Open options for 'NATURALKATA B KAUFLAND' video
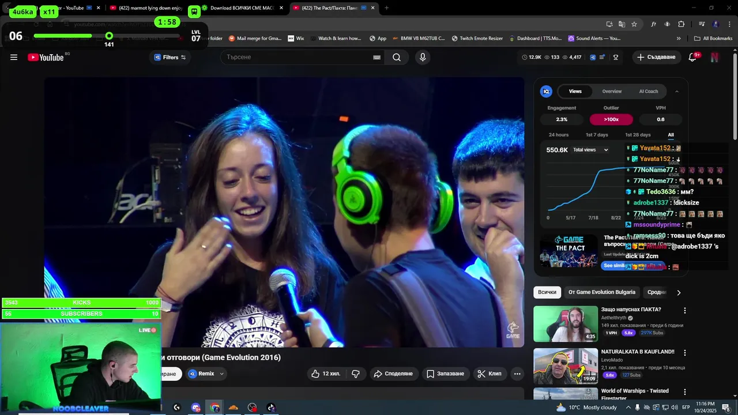Viewport: 738px width, 415px height. point(685,352)
